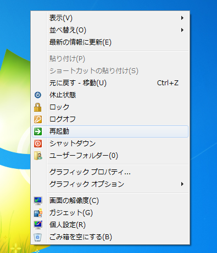Select 休止状態 to hibernate
Screen dimensions: 217x253
tap(110, 95)
